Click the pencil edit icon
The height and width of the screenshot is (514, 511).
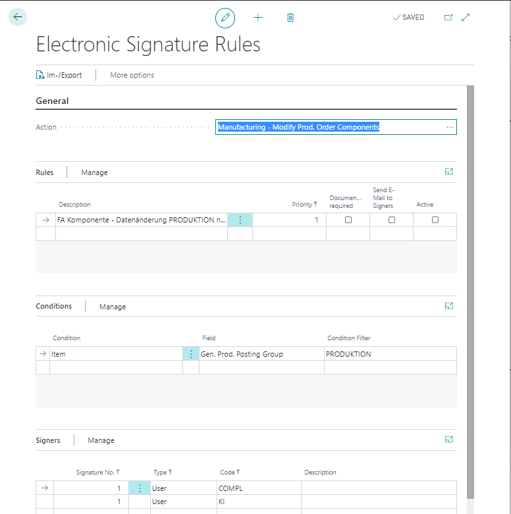tap(225, 18)
